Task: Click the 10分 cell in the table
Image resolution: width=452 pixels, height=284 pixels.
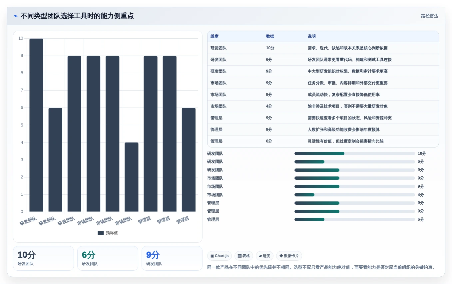Action: pyautogui.click(x=270, y=48)
